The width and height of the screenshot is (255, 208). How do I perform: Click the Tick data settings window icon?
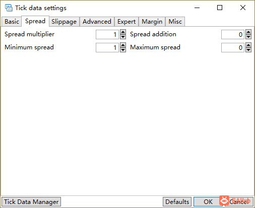pos(9,8)
